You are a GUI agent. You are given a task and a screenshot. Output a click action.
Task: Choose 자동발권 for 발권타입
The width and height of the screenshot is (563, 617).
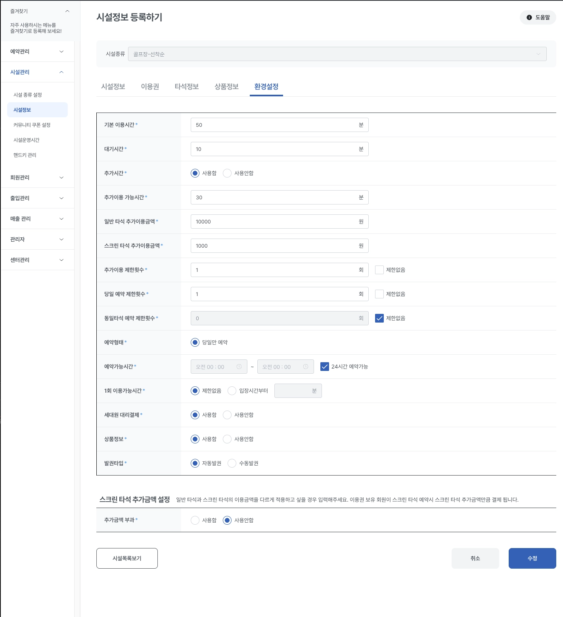tap(195, 463)
